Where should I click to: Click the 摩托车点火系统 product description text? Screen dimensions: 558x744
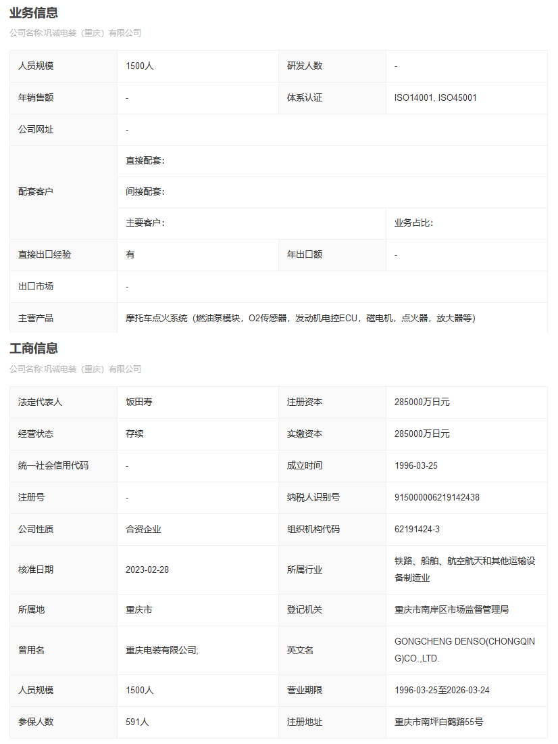pos(301,319)
